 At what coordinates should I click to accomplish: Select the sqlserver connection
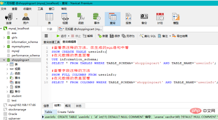coord(14,119)
